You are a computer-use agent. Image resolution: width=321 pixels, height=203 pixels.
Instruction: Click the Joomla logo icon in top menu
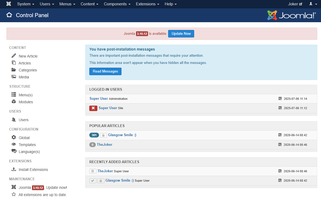tap(9, 4)
